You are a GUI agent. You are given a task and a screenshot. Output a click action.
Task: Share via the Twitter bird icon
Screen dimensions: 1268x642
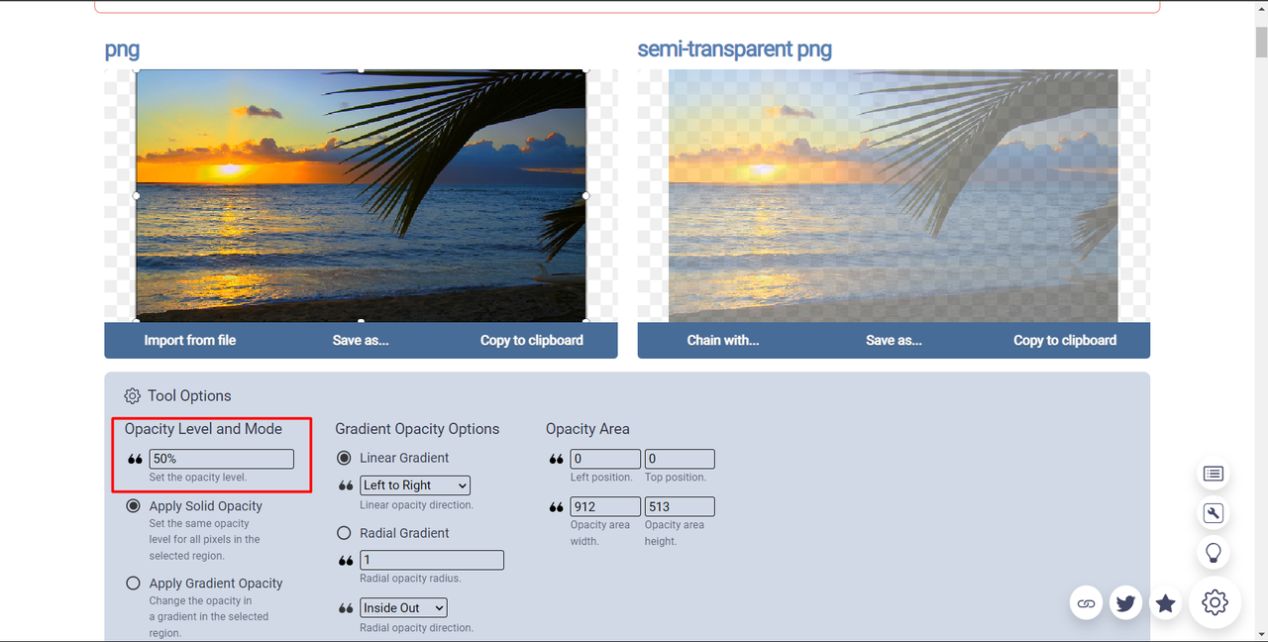[1125, 603]
